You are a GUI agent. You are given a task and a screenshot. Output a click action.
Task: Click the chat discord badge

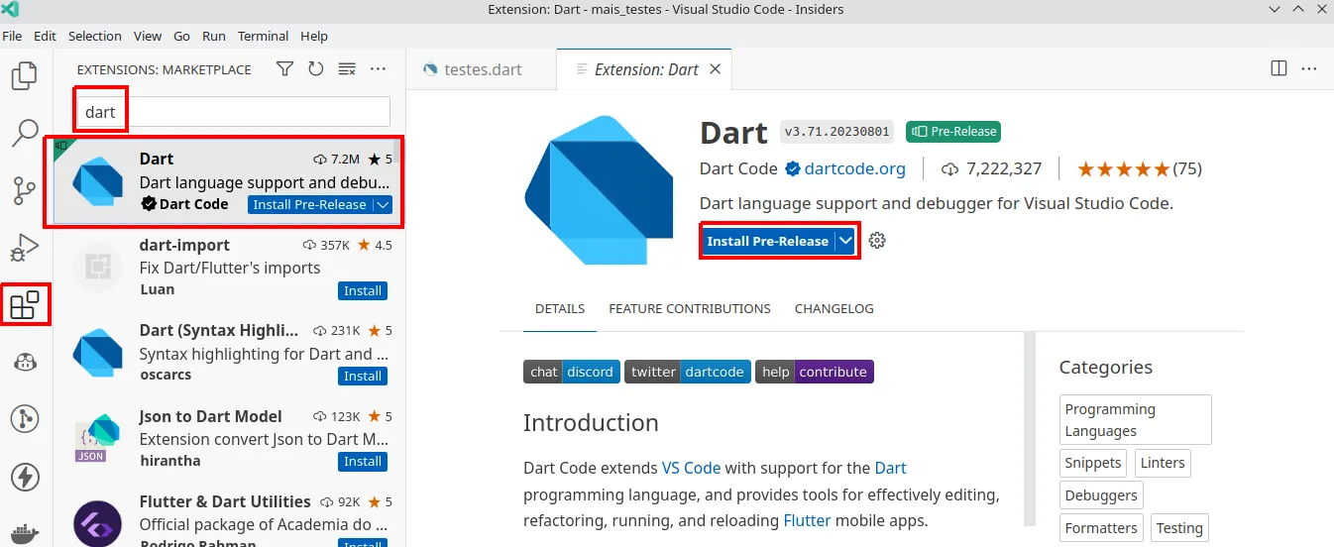(x=572, y=372)
